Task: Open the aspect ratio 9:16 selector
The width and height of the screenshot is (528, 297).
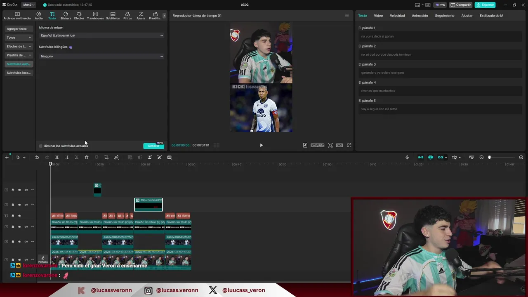Action: [339, 145]
